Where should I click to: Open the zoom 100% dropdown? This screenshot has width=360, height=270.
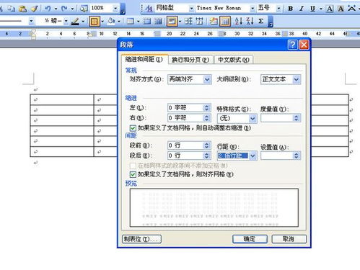tap(115, 9)
